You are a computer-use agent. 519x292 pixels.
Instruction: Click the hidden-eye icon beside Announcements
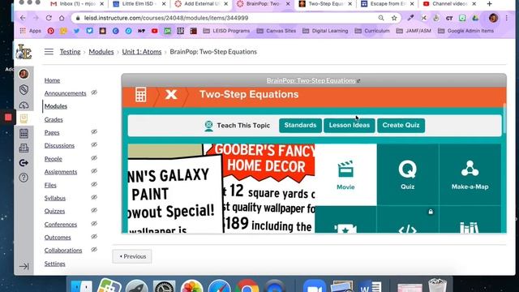coord(94,92)
